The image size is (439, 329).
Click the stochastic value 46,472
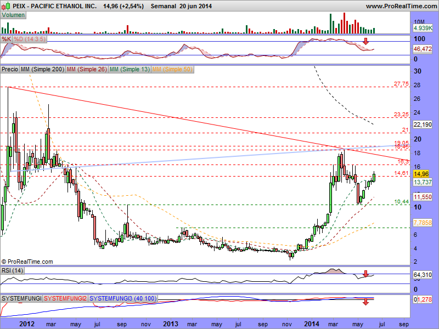pyautogui.click(x=423, y=49)
